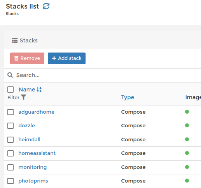Click the dozzle green status dot
The height and width of the screenshot is (188, 201).
[187, 125]
